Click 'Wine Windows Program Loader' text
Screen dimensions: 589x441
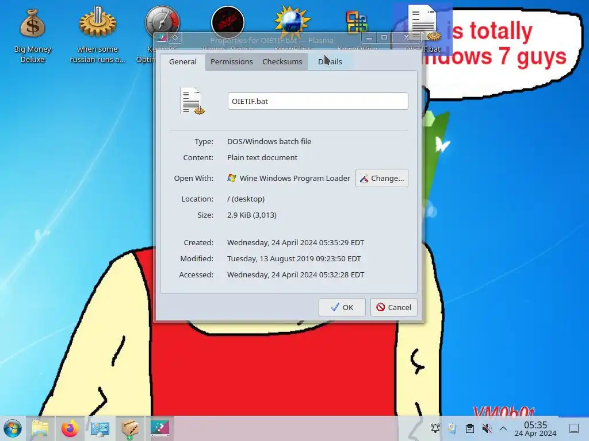pos(295,178)
